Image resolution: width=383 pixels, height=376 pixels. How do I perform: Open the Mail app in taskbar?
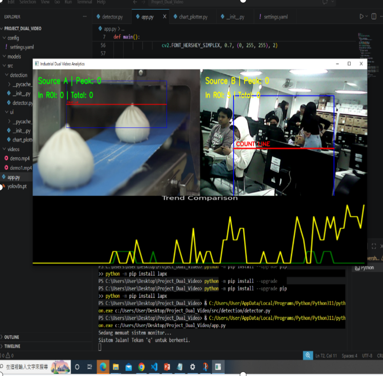click(128, 367)
